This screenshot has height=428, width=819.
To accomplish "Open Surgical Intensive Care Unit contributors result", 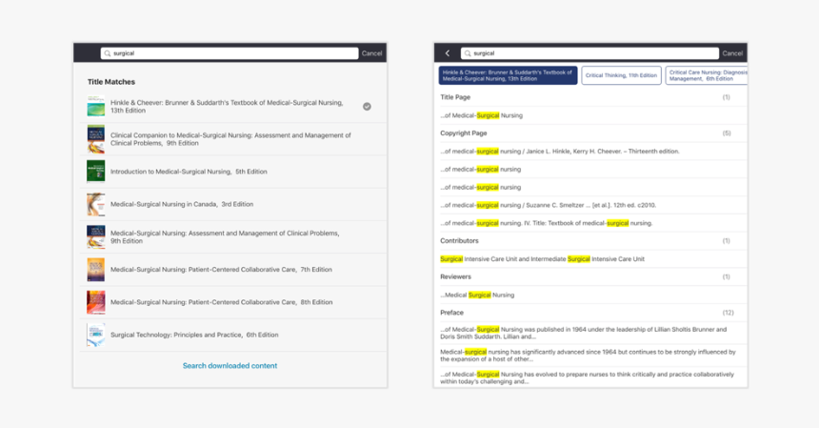I will 542,259.
